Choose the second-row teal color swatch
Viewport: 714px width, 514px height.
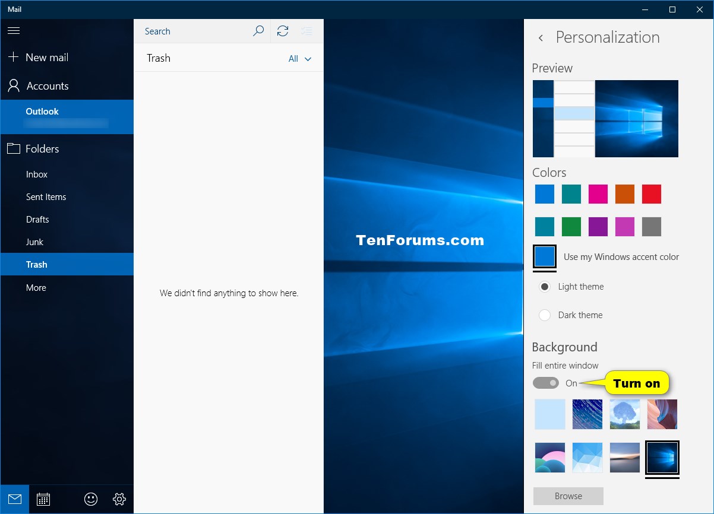tap(545, 227)
